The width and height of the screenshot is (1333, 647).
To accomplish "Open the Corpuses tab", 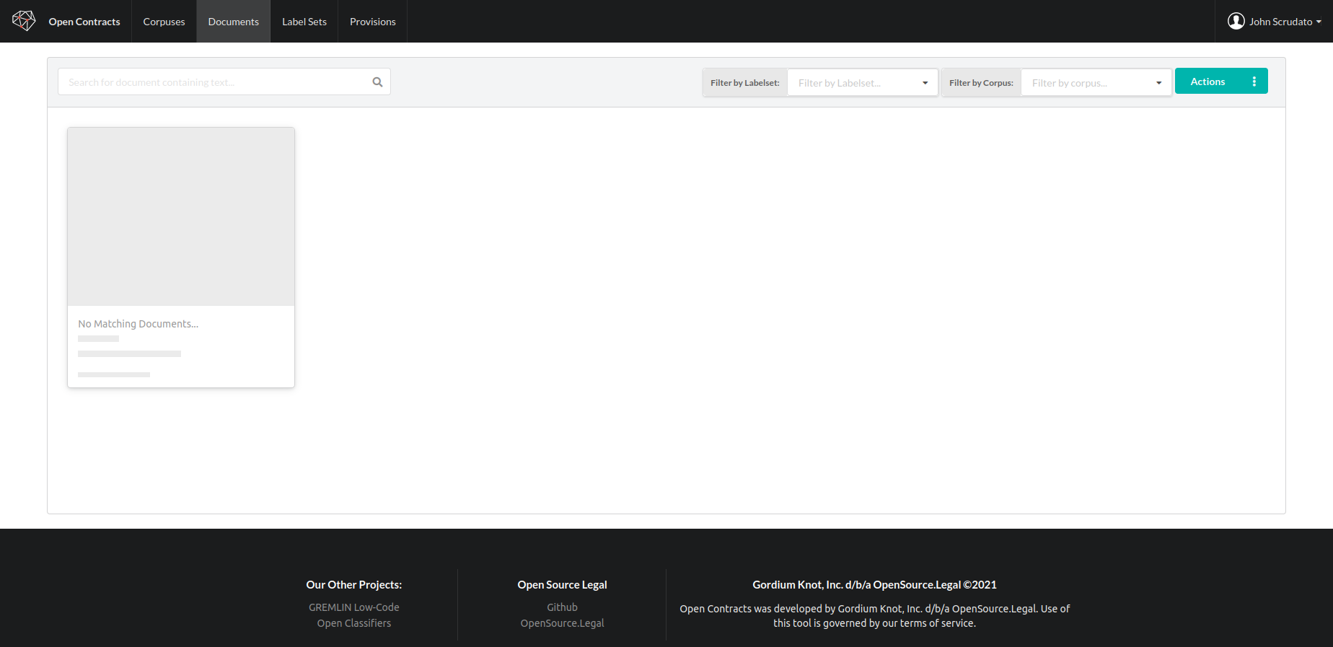I will tap(164, 22).
